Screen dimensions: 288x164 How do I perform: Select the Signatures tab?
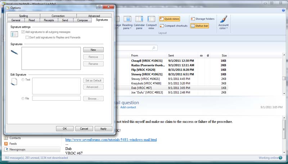click(102, 20)
